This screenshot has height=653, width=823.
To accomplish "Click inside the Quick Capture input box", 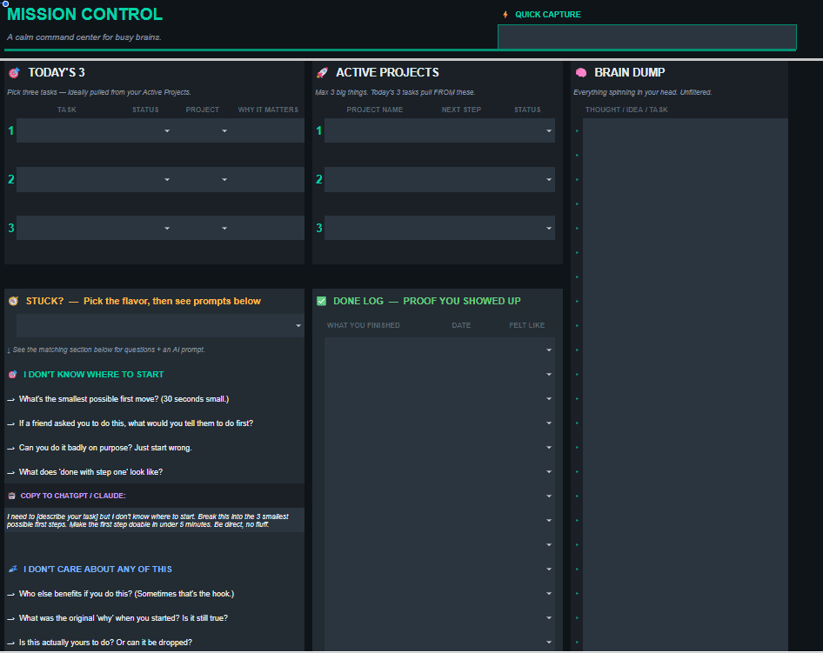I will (647, 37).
